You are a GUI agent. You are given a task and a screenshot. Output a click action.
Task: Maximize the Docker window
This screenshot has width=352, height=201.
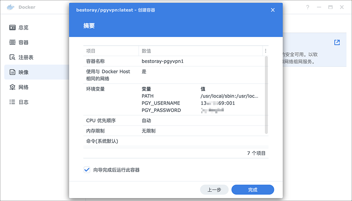click(330, 7)
